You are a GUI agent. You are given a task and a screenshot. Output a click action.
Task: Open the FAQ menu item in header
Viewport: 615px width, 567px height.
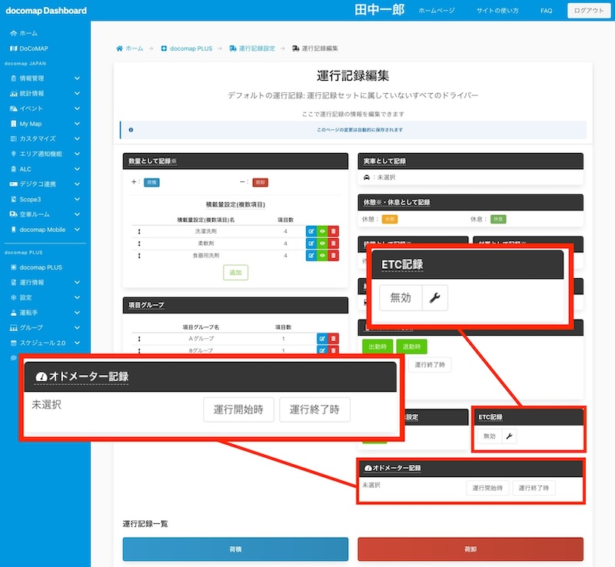(546, 12)
